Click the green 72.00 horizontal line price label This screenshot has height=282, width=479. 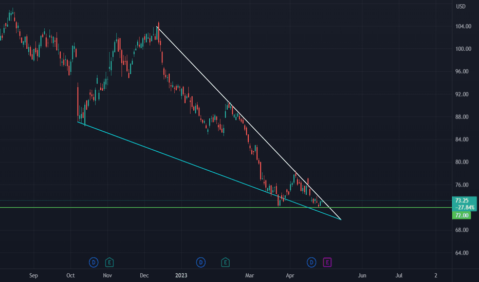pos(462,215)
